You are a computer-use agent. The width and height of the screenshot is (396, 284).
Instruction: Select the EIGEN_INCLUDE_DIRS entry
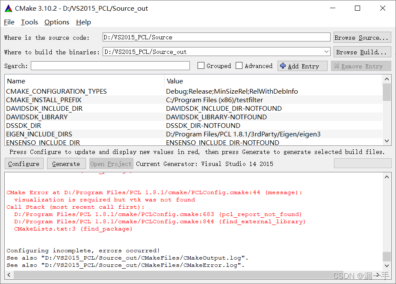(x=39, y=134)
